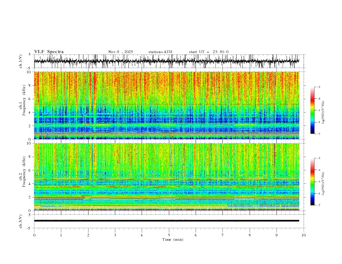Screen dimensions: 342x264
Task: Click the ch.3 voltage waveform black trace
Action: [x=167, y=221]
